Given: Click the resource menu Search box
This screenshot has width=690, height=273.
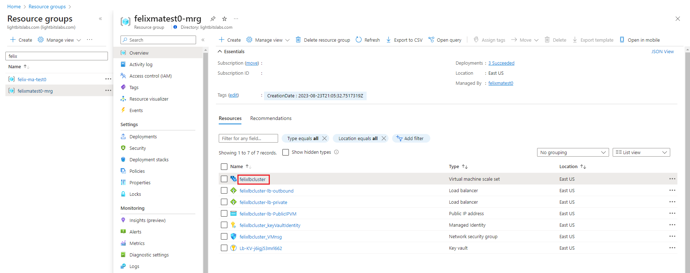Looking at the screenshot, I should 158,40.
